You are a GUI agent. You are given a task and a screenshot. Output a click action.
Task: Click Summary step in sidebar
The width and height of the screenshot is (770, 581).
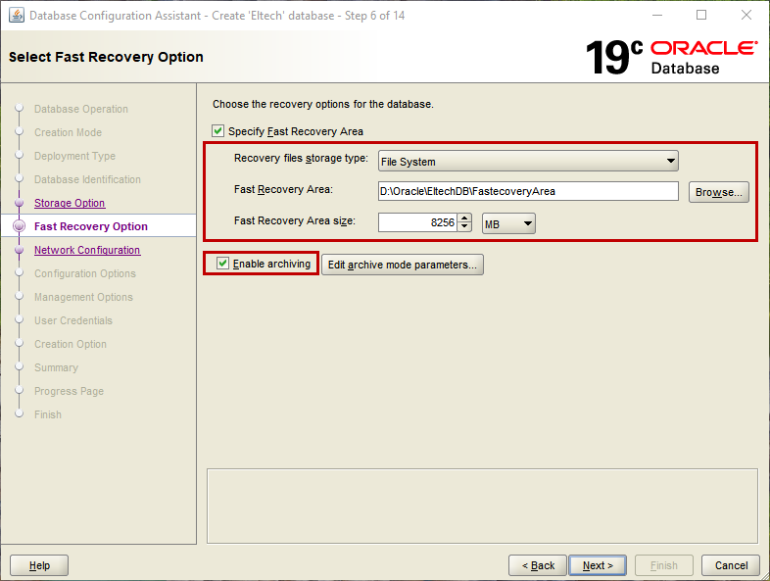[x=56, y=367]
